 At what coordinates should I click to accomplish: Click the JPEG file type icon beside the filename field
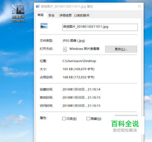[44, 26]
